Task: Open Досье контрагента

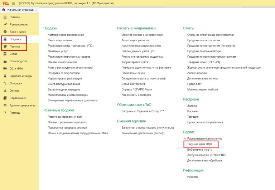Action: pos(133,84)
